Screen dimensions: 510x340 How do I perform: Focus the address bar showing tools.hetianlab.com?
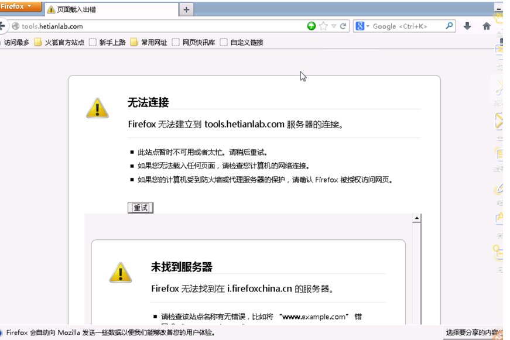[x=163, y=26]
